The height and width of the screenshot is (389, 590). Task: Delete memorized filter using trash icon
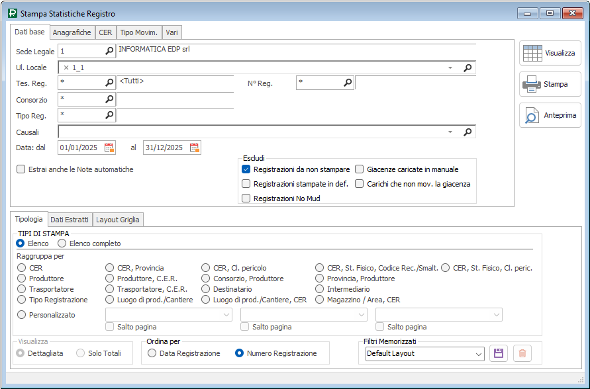(x=522, y=353)
